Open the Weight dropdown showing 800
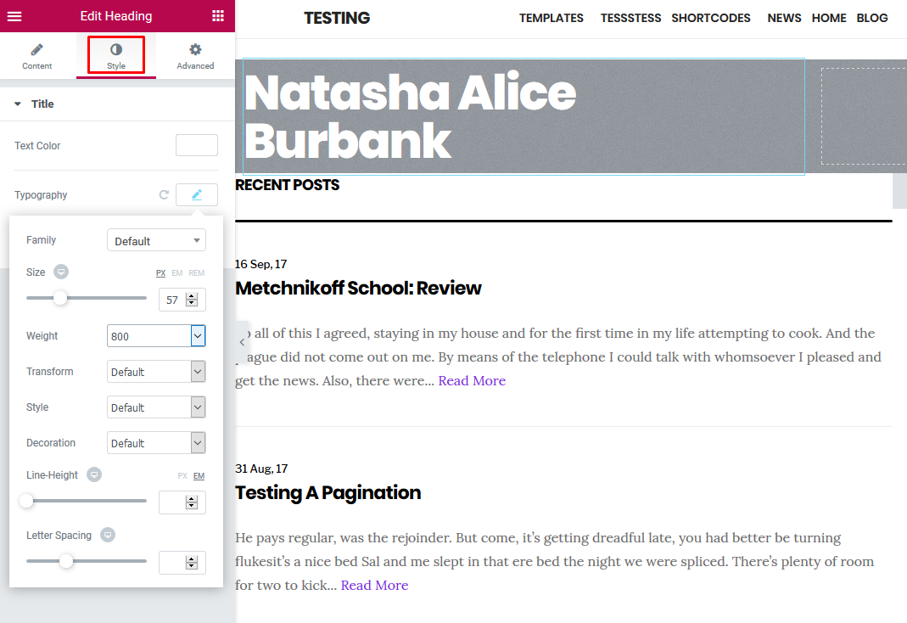Image resolution: width=907 pixels, height=623 pixels. click(156, 336)
